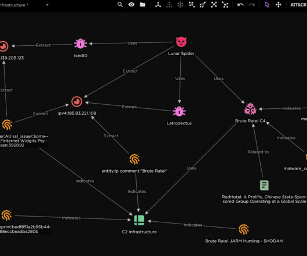Screen dimensions: 307x256
Task: Apply the first network layout icon
Action: [x=158, y=5]
